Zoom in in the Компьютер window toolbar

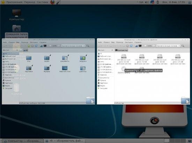coord(154,46)
